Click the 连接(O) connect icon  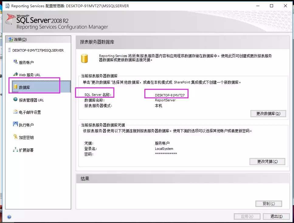[x=11, y=39]
